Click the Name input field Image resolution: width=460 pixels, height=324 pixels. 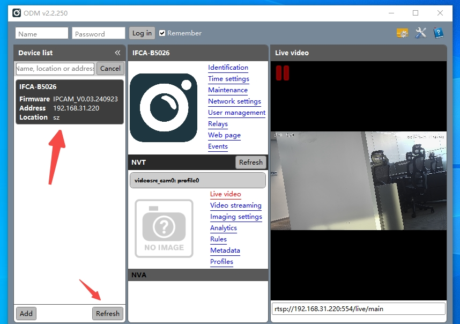(42, 33)
